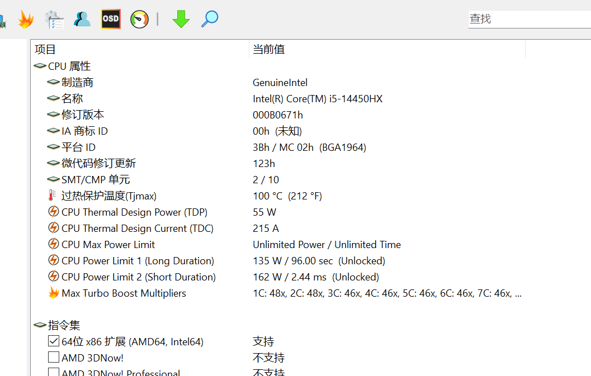
Task: Select the 64位 x86 扩展 (AMD64, Intel64) label
Action: click(133, 342)
